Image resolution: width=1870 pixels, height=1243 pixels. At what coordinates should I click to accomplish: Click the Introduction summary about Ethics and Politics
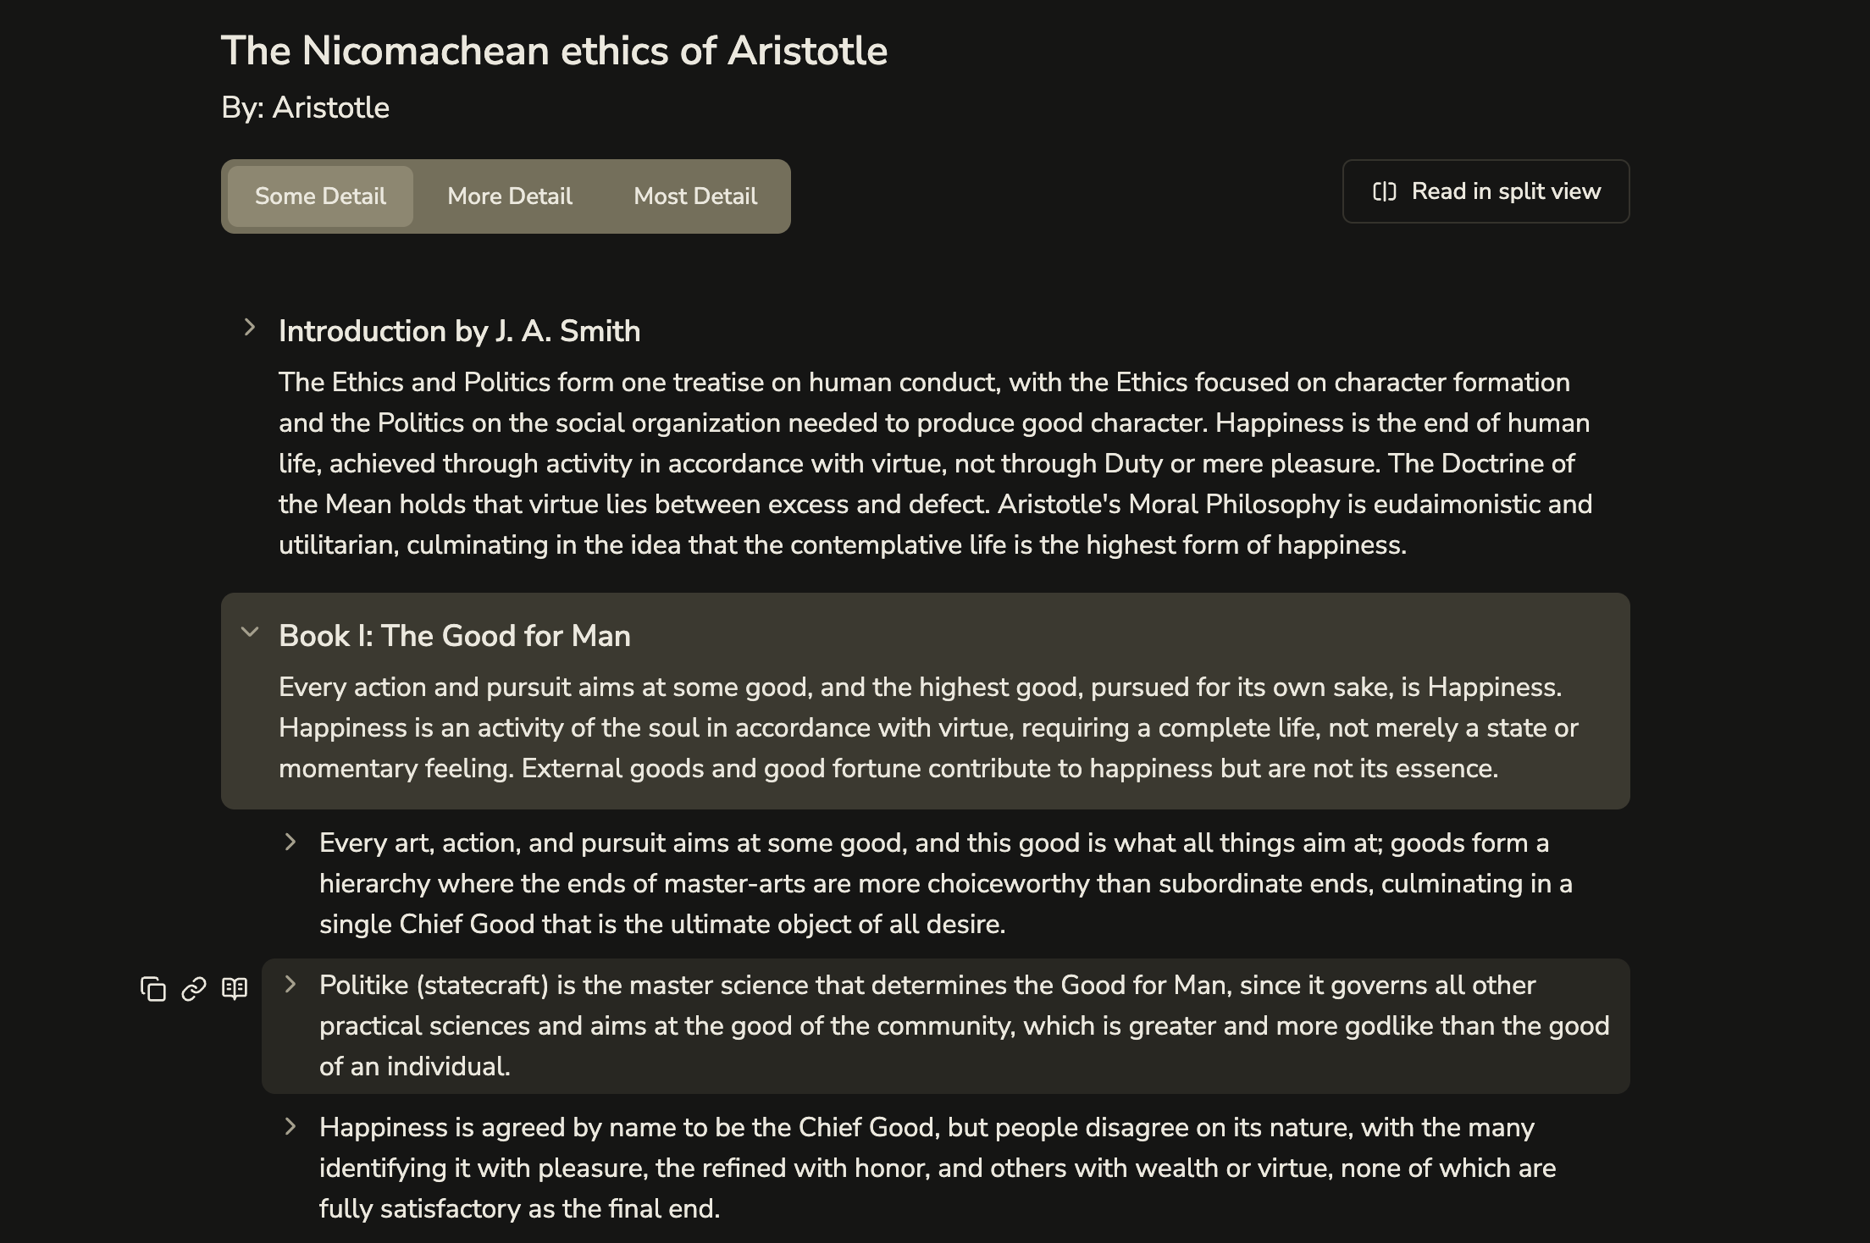(x=936, y=463)
